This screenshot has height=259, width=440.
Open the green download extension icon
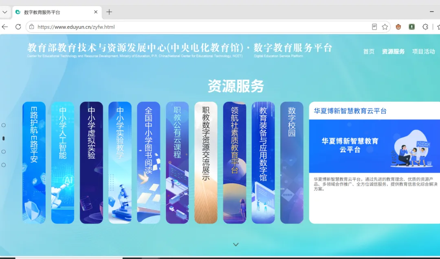click(x=411, y=27)
